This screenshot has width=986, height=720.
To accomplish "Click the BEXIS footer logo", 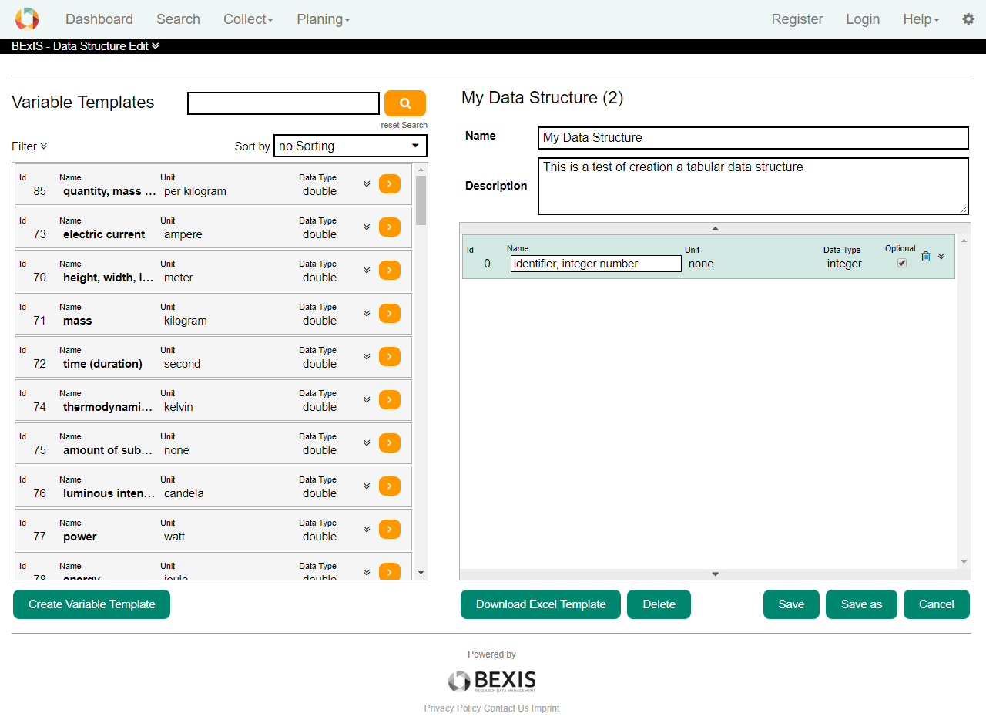I will [x=492, y=681].
